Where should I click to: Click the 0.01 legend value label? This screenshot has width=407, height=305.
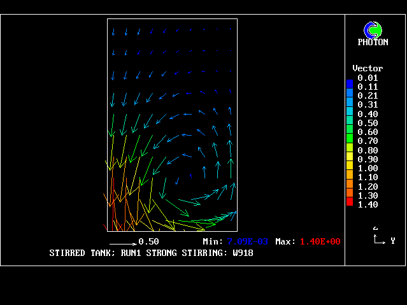tap(368, 78)
